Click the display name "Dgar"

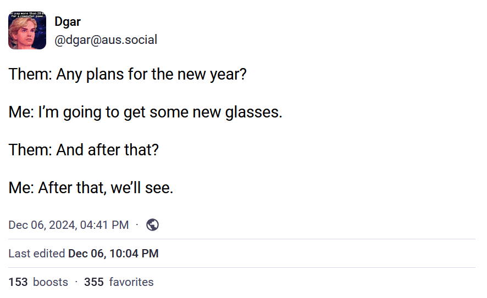(68, 22)
